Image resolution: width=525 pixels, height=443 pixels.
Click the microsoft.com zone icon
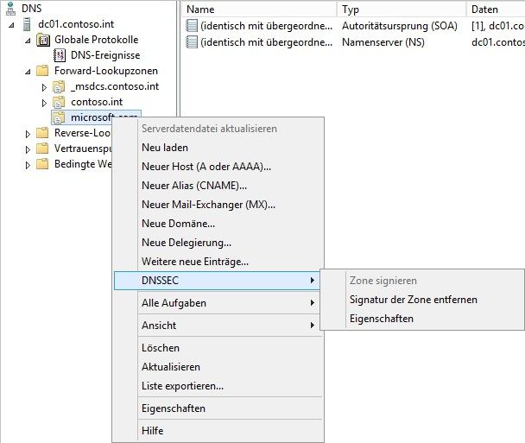point(59,117)
